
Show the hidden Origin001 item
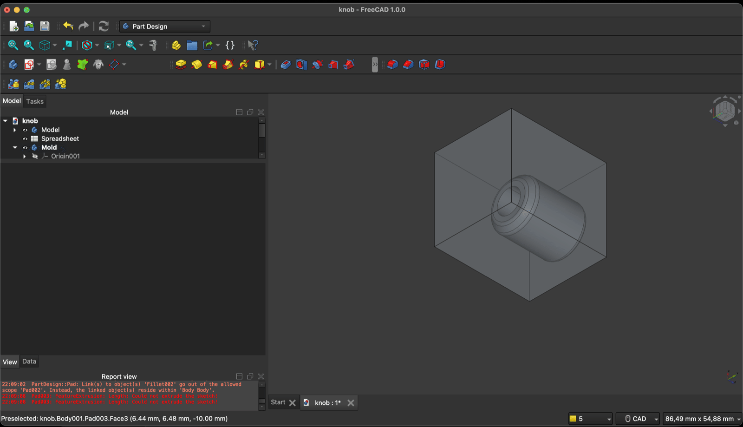pyautogui.click(x=35, y=157)
